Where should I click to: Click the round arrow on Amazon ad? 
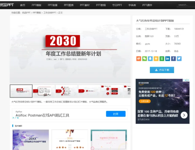coord(184,115)
